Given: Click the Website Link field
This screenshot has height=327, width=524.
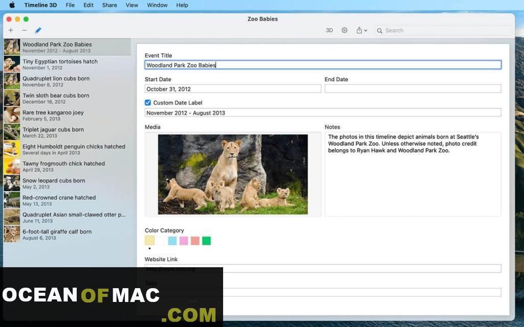Looking at the screenshot, I should 323,269.
